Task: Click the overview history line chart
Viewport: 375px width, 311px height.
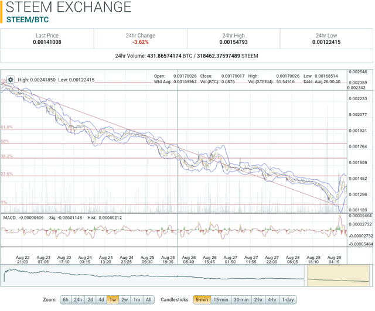Action: (153, 275)
